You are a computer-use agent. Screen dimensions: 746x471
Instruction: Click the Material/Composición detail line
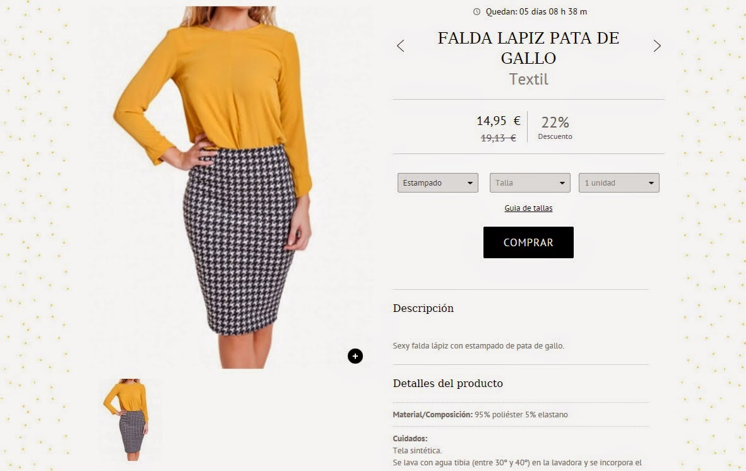click(x=480, y=414)
